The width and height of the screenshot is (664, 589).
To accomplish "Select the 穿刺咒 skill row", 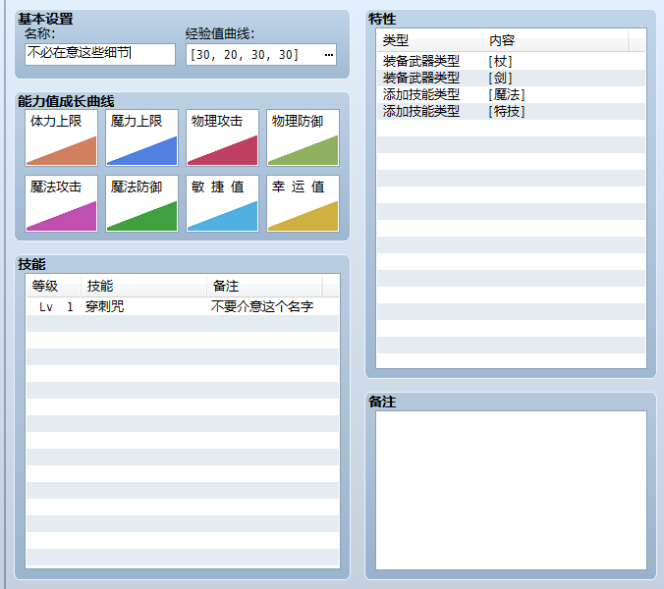I will (x=183, y=306).
